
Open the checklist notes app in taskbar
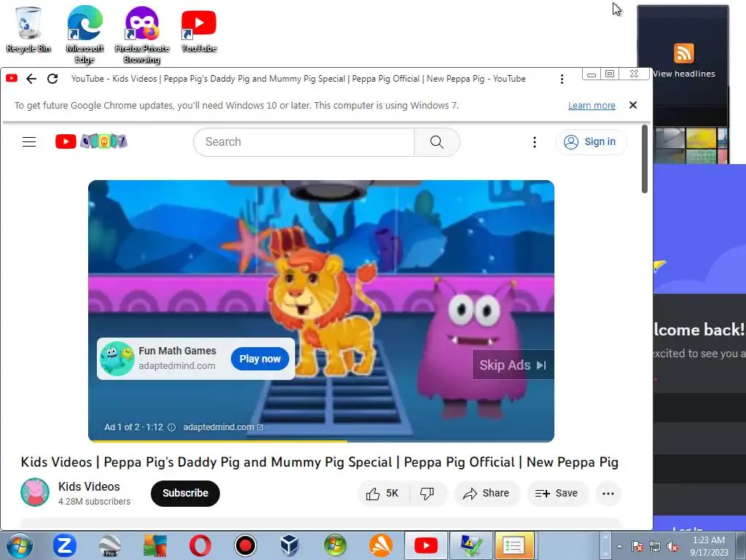pos(514,545)
